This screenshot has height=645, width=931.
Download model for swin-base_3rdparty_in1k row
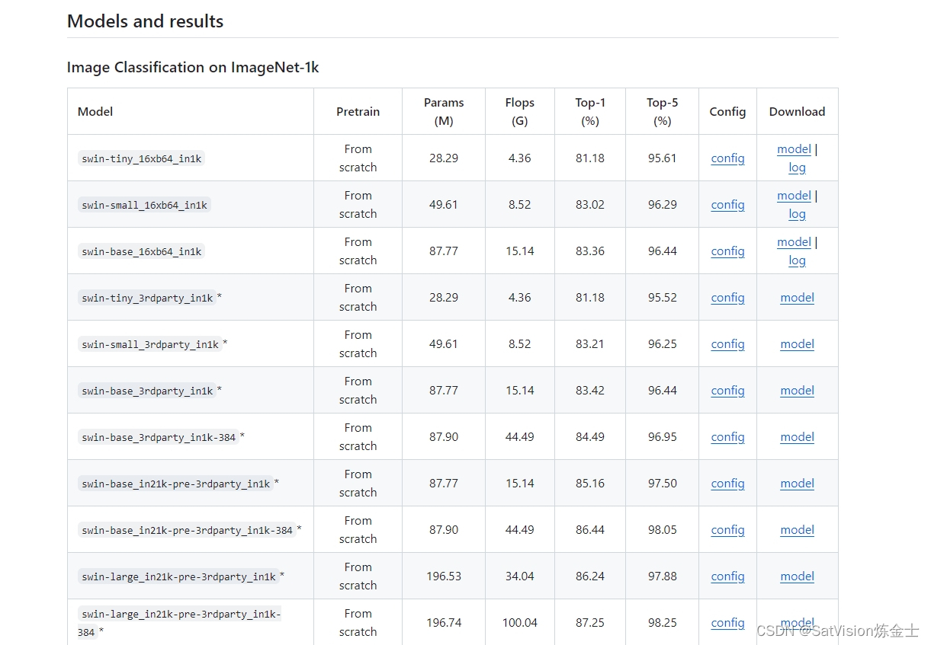[797, 391]
